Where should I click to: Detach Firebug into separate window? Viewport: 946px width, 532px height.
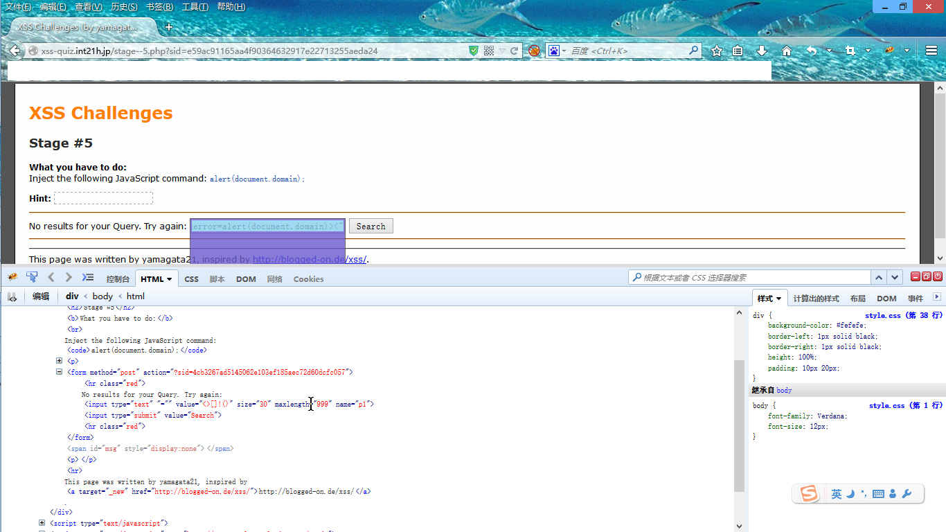[927, 276]
